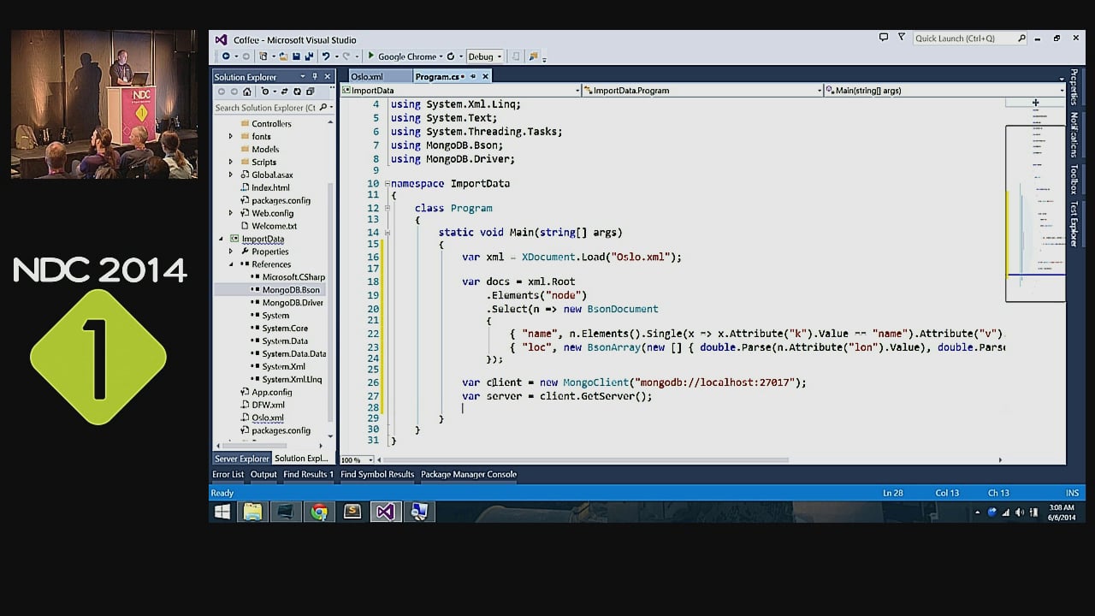Screen dimensions: 1095x616
Task: Click the Save All toolbar icon
Action: pyautogui.click(x=308, y=56)
